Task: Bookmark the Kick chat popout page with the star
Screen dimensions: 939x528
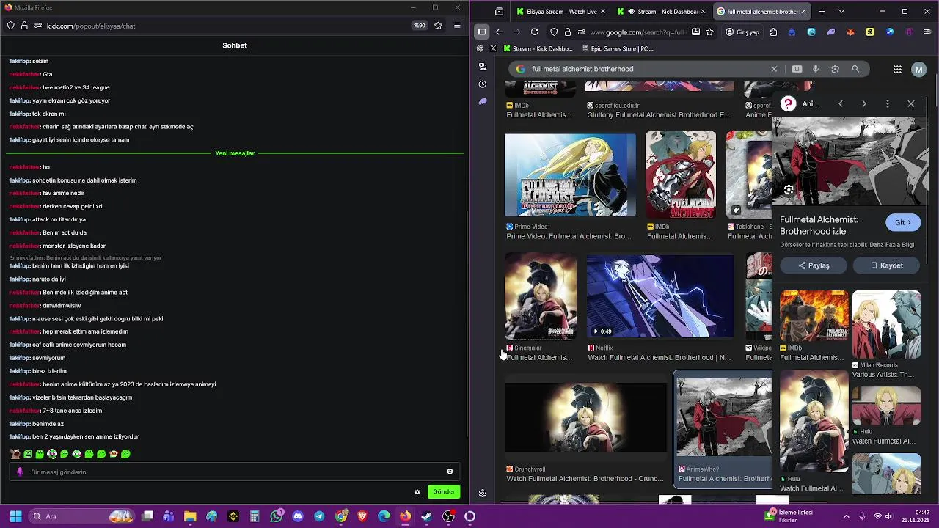Action: click(438, 26)
